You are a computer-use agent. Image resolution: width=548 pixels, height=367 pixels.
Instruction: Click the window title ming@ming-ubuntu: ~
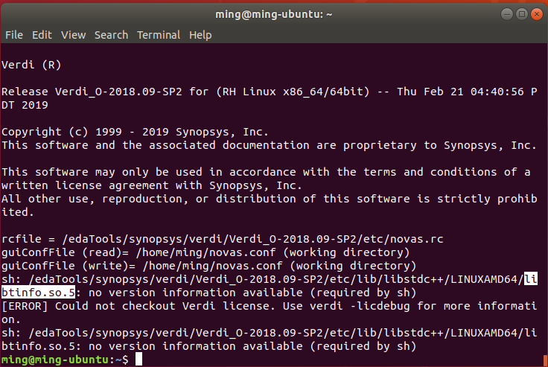tap(274, 14)
